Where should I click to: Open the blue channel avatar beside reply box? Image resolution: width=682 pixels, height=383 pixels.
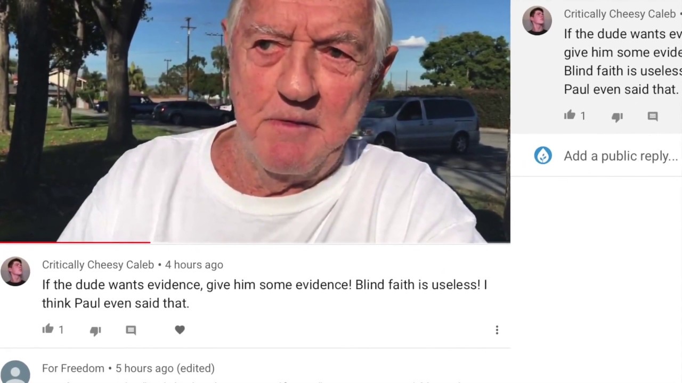click(x=543, y=155)
